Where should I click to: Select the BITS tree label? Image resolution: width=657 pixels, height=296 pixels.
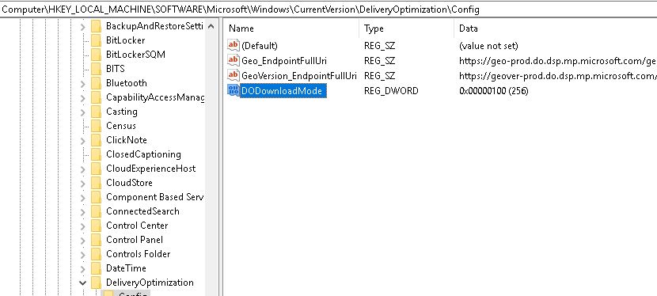coord(116,69)
